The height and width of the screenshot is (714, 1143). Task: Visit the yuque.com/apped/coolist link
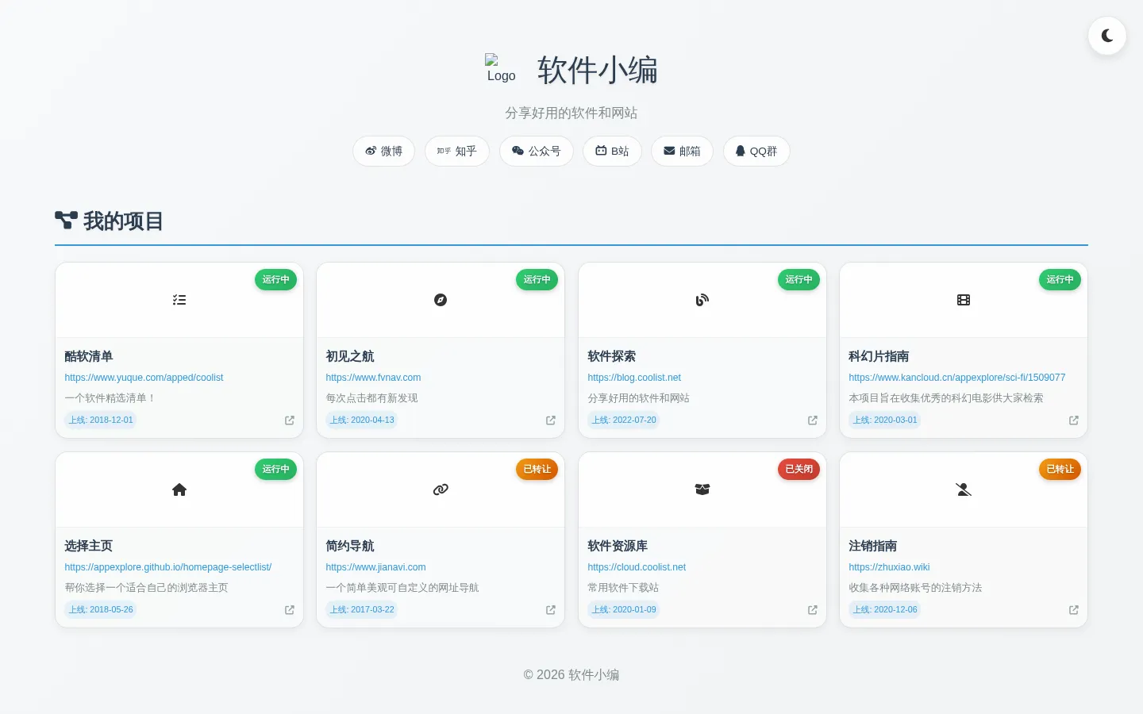(144, 378)
